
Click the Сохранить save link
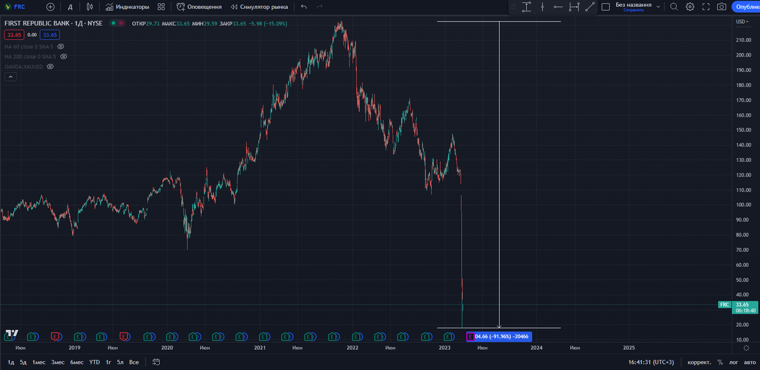[x=633, y=10]
